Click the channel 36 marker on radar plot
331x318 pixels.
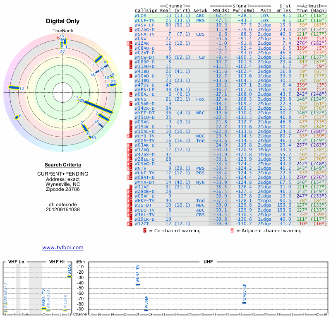click(x=92, y=137)
